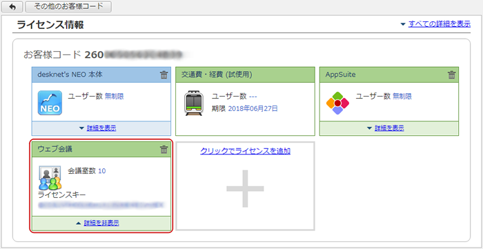Click the expiry date 2018年06月27日

click(253, 108)
